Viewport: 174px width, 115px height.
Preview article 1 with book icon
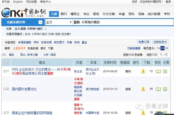[x=158, y=72]
